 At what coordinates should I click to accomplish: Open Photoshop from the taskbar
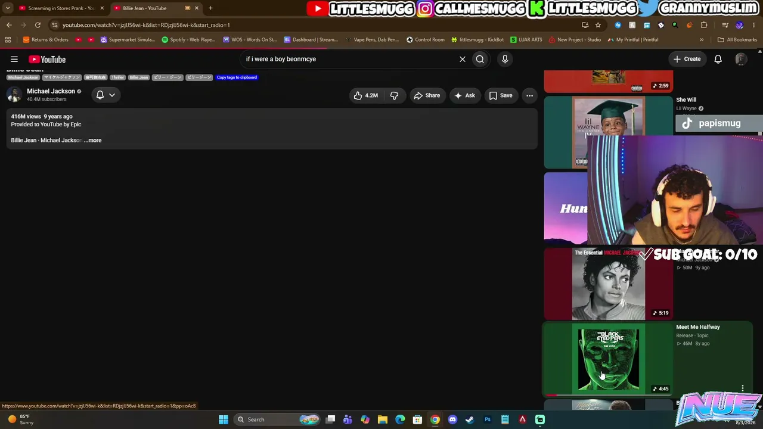tap(488, 419)
